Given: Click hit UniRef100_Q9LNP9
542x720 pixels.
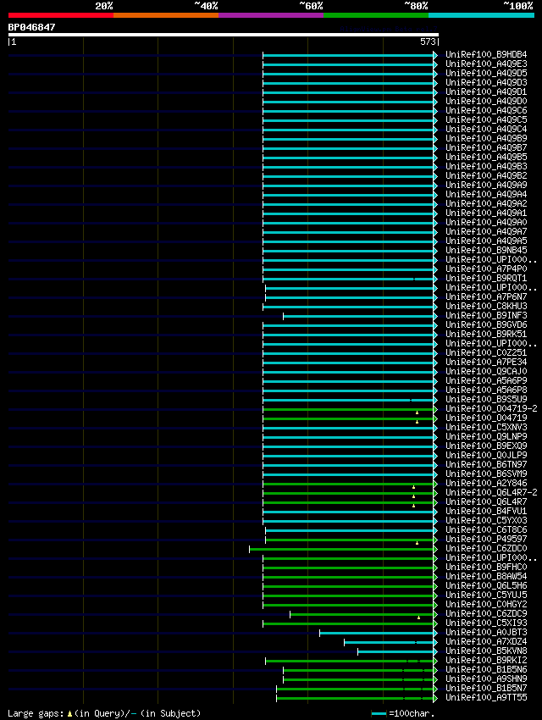Looking at the screenshot, I should (486, 437).
